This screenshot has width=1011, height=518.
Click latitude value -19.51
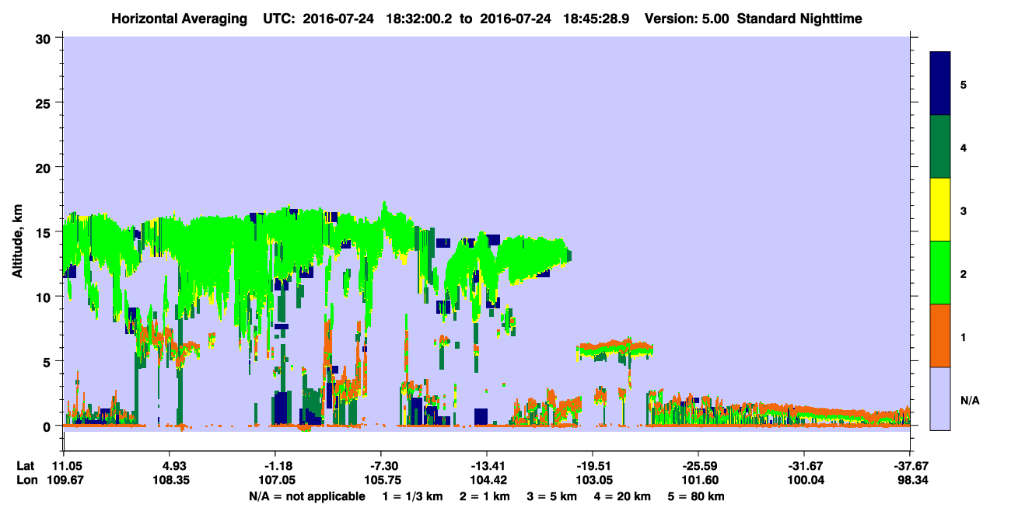coord(593,466)
